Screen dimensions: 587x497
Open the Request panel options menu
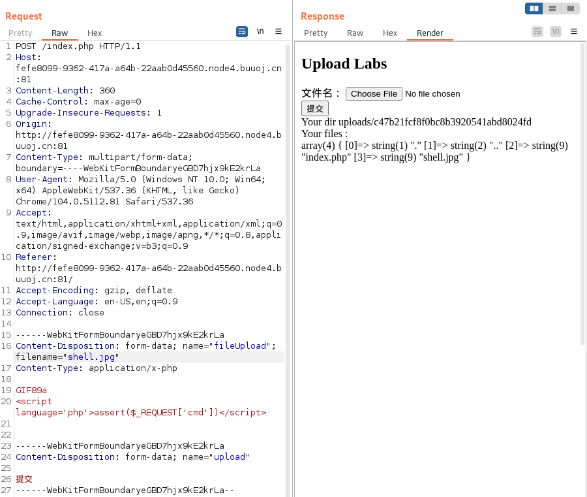(278, 31)
